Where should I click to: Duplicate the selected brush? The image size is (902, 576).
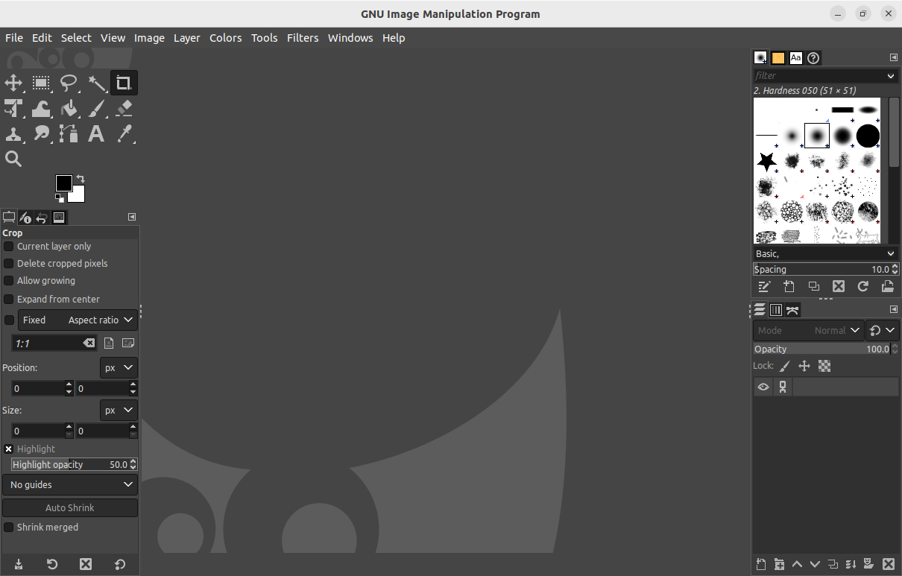[x=813, y=286]
